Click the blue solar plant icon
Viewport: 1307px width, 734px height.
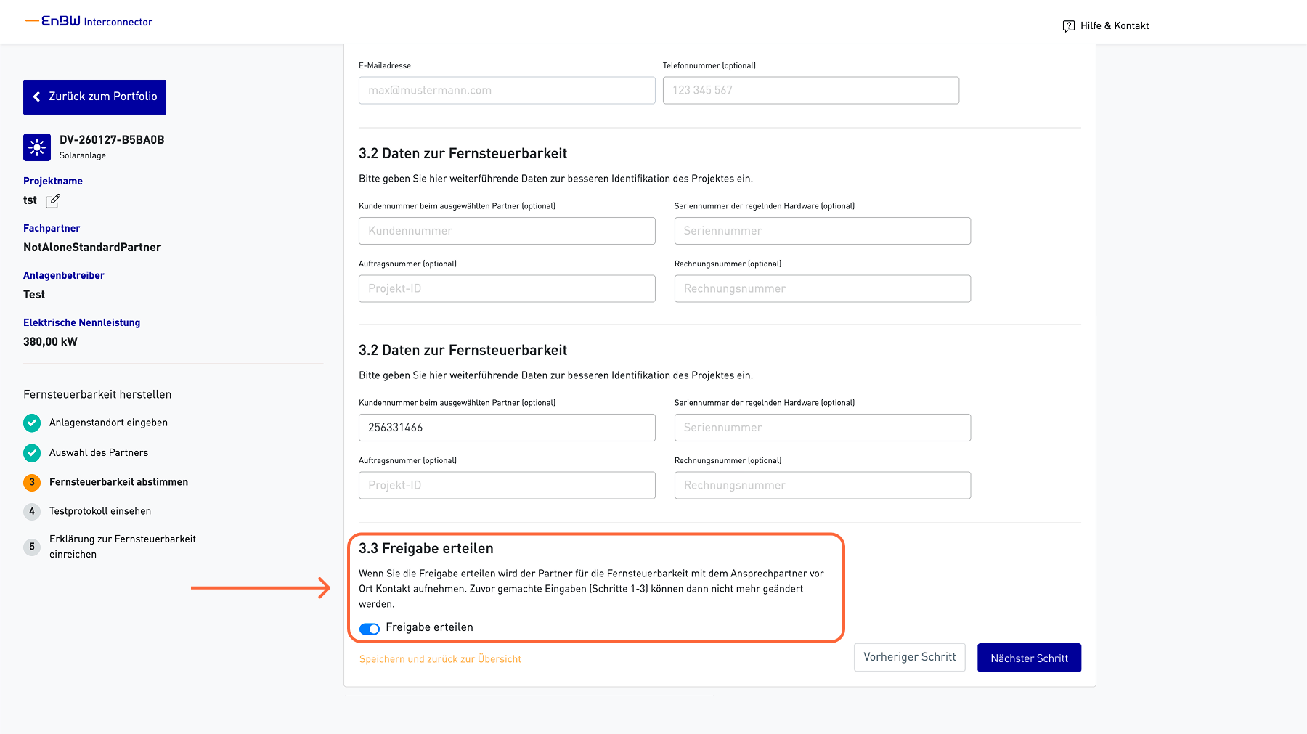(37, 147)
